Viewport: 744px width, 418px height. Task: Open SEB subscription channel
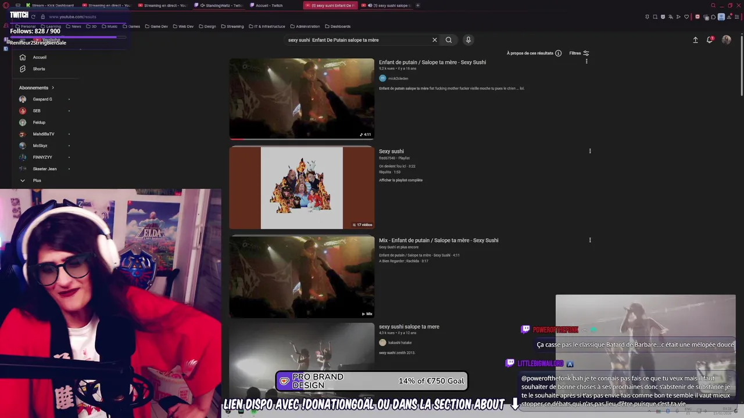point(37,111)
